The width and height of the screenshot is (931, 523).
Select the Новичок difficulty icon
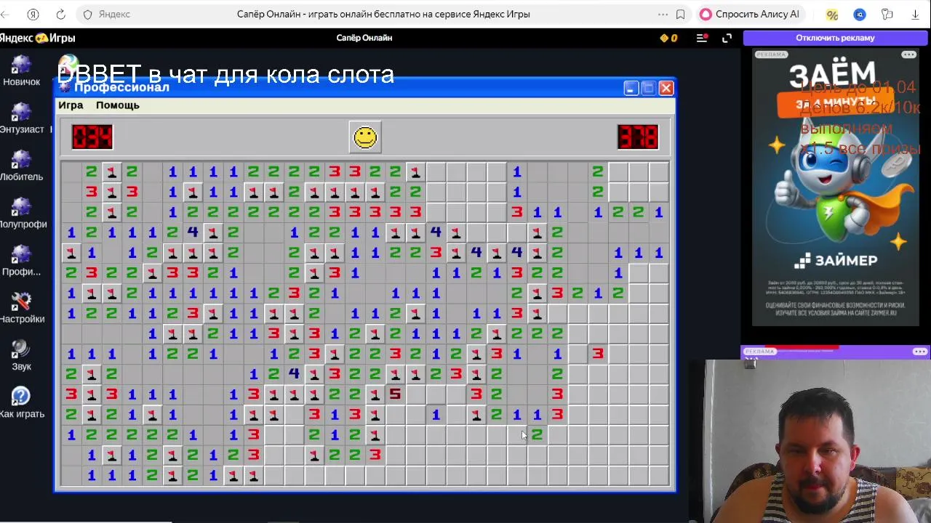point(21,65)
